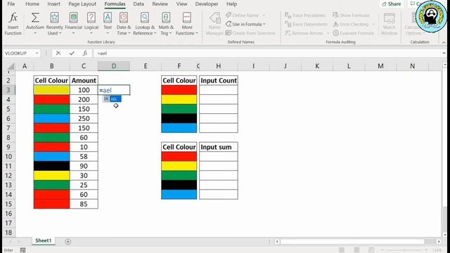Open Date & Time functions
The height and width of the screenshot is (253, 450).
tap(124, 24)
